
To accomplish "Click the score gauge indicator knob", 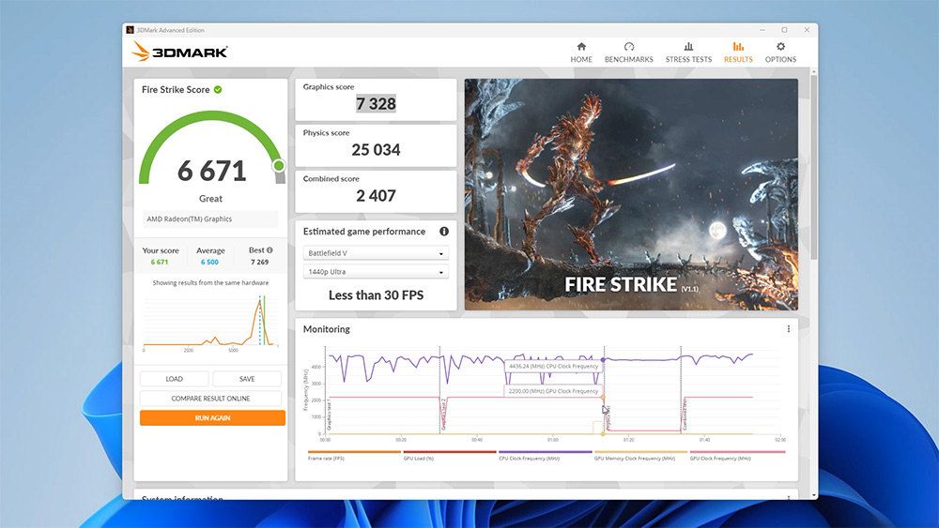I will (x=279, y=166).
